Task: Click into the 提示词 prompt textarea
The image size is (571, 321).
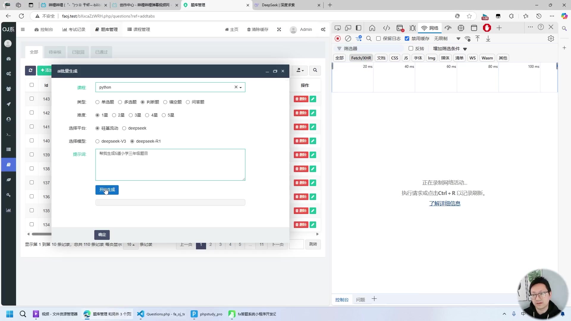Action: [x=170, y=165]
